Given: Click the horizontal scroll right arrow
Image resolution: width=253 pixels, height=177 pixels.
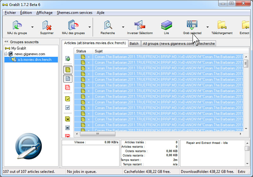Looking at the screenshot, I should [x=240, y=134].
